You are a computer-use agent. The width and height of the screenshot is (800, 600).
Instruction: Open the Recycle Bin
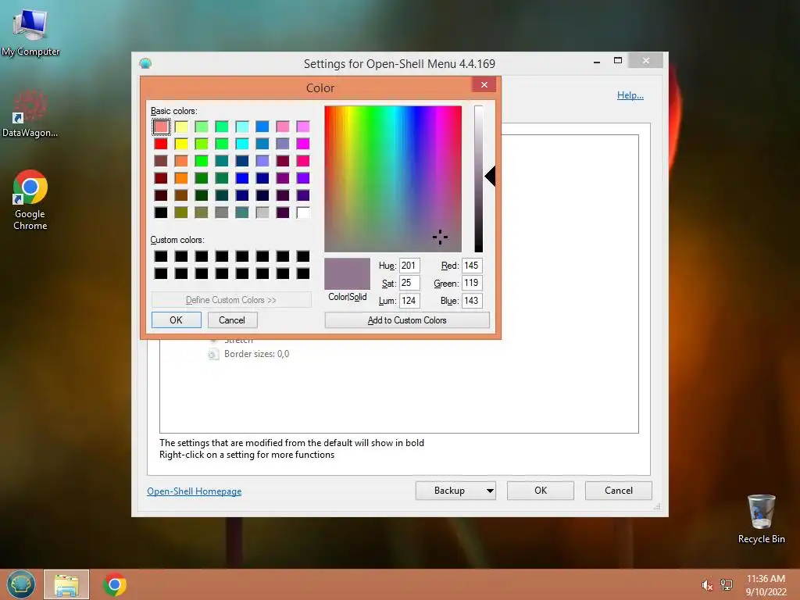coord(761,519)
